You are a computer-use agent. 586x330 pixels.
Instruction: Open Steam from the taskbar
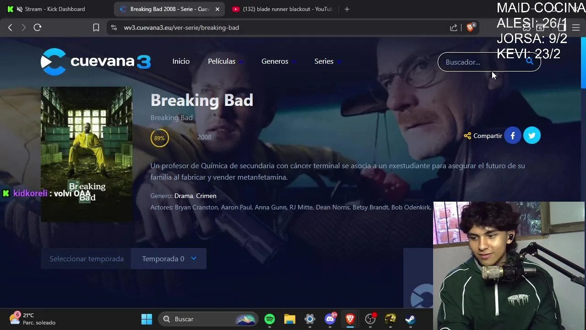pyautogui.click(x=410, y=319)
